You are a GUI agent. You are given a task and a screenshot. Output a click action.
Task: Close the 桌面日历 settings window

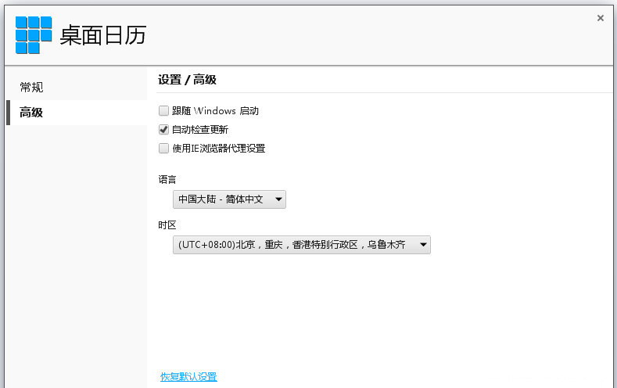600,18
